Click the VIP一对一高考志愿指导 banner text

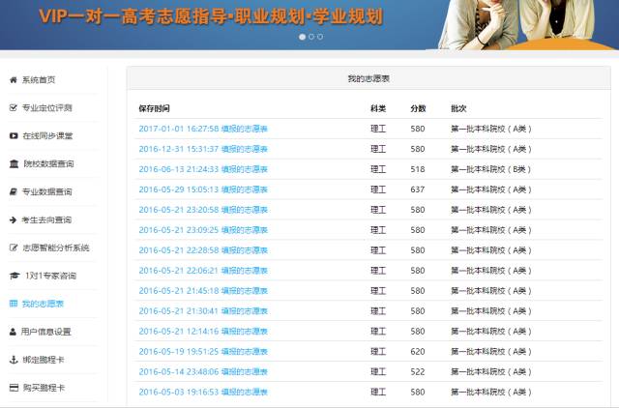pos(211,16)
